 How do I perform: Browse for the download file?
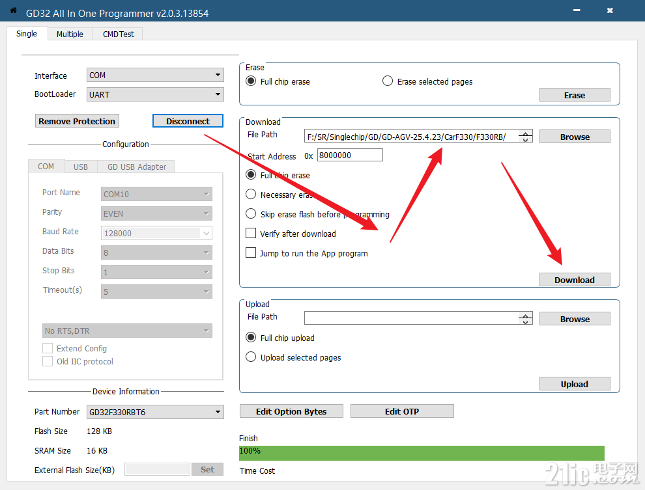[x=575, y=137]
